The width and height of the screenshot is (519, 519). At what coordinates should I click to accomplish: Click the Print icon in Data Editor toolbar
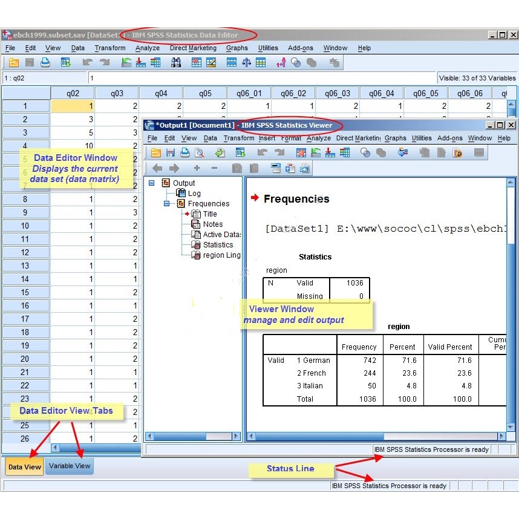(45, 62)
